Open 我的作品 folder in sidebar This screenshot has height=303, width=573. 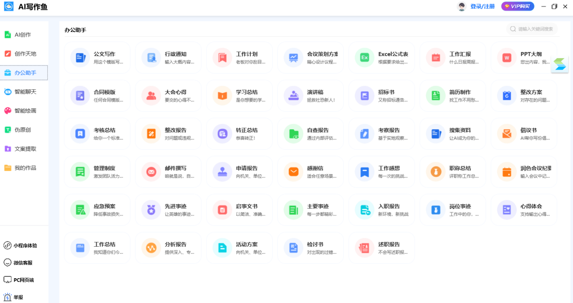click(25, 168)
